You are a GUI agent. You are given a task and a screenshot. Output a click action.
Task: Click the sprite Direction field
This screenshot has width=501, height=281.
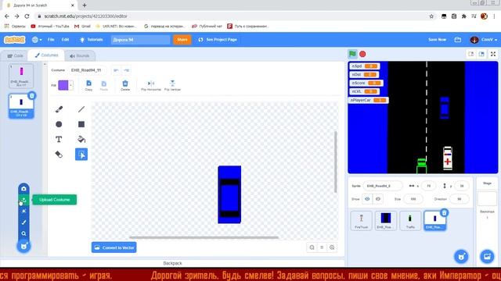(x=460, y=199)
